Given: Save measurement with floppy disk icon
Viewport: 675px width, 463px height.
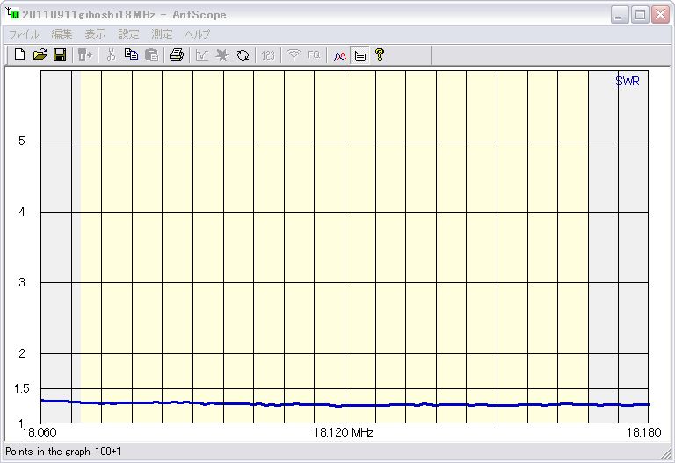Looking at the screenshot, I should coord(60,54).
